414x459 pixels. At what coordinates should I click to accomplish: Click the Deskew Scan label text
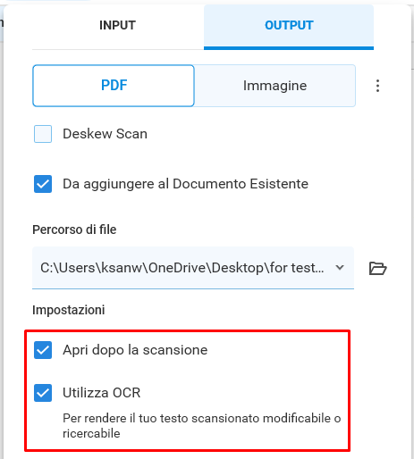[x=105, y=134]
